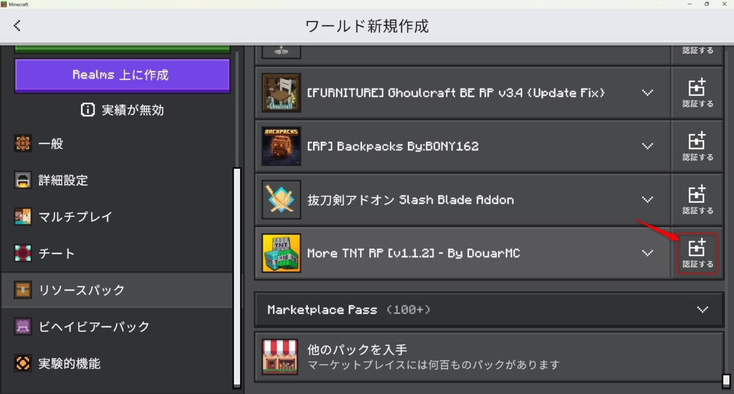Expand the More TNT pack chevron
Screen dimensions: 734x394
point(647,253)
